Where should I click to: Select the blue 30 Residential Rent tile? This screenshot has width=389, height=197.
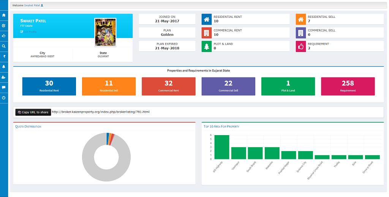tap(49, 86)
